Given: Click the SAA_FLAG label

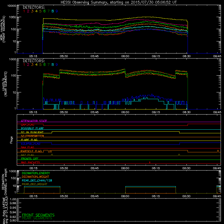Looking at the screenshot, I should click(27, 147).
